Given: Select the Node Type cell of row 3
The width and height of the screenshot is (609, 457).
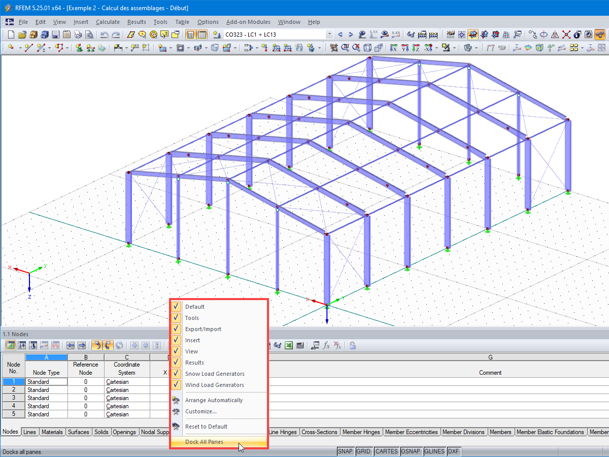Looking at the screenshot, I should coord(46,398).
